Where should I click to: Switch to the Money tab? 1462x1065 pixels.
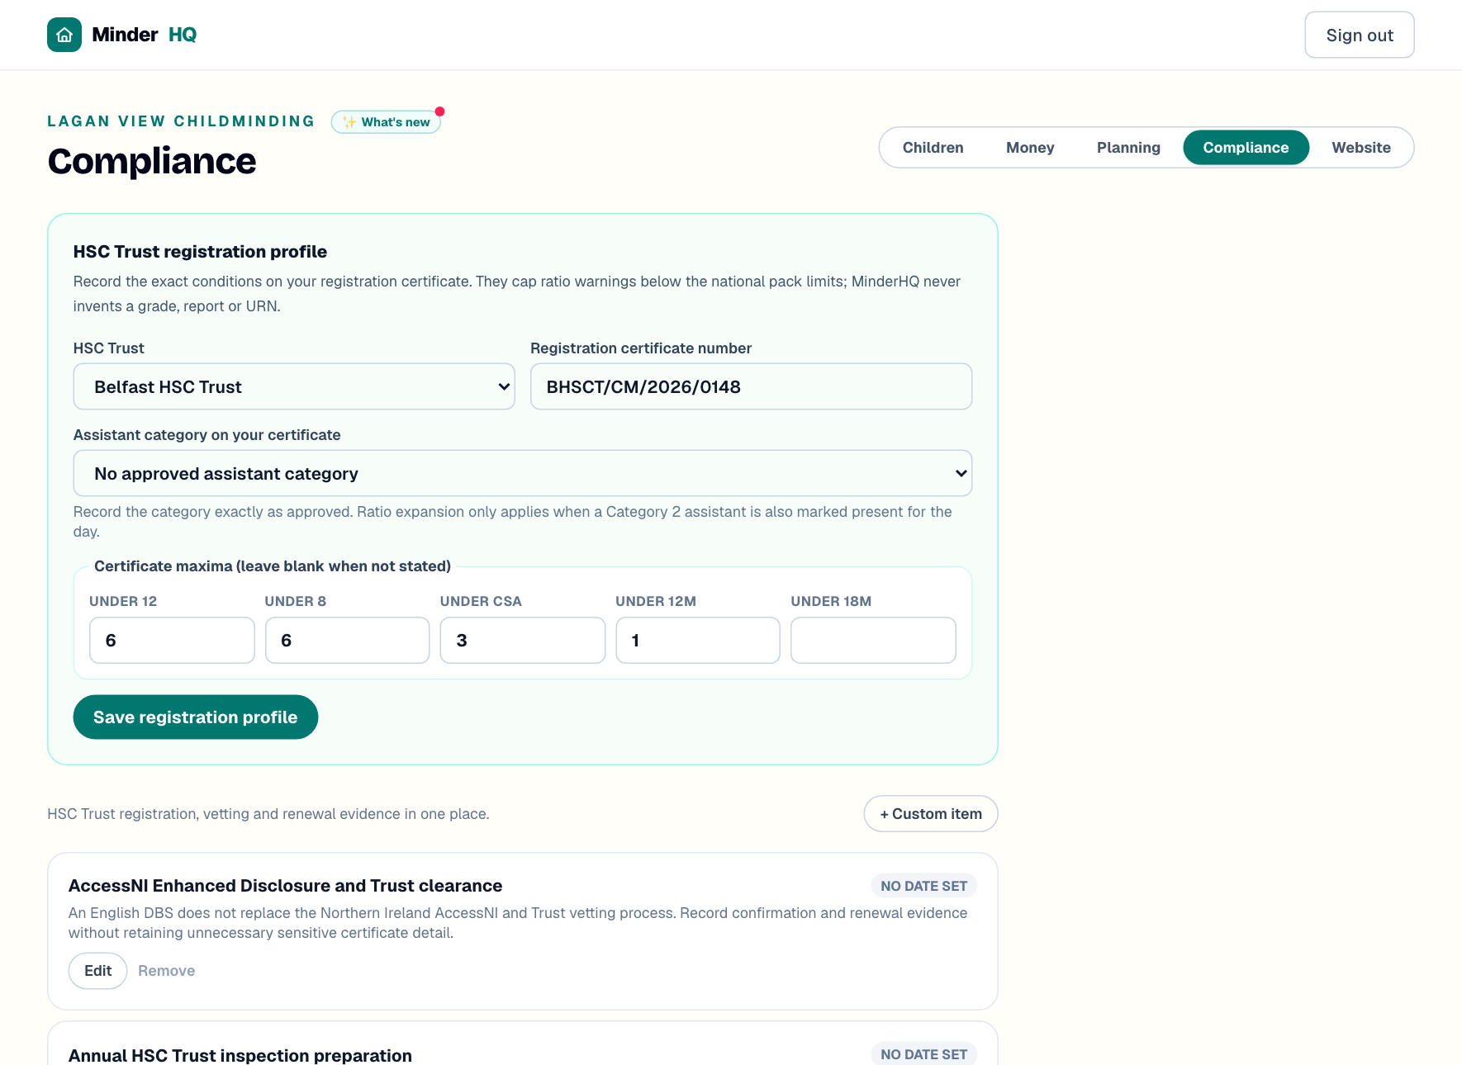point(1030,148)
